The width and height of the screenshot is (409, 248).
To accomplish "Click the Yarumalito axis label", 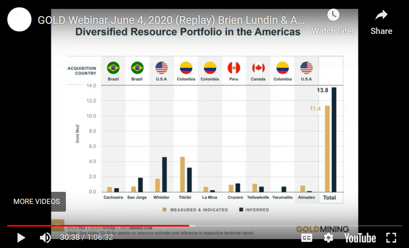I will click(x=283, y=198).
